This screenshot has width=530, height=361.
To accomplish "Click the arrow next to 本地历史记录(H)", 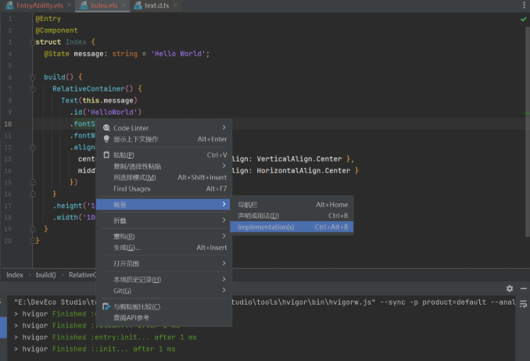I will tap(224, 278).
